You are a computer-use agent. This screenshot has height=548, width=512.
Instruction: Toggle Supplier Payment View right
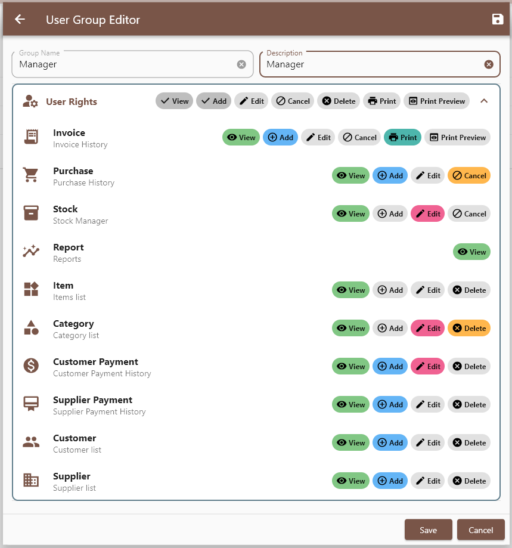[x=350, y=404]
